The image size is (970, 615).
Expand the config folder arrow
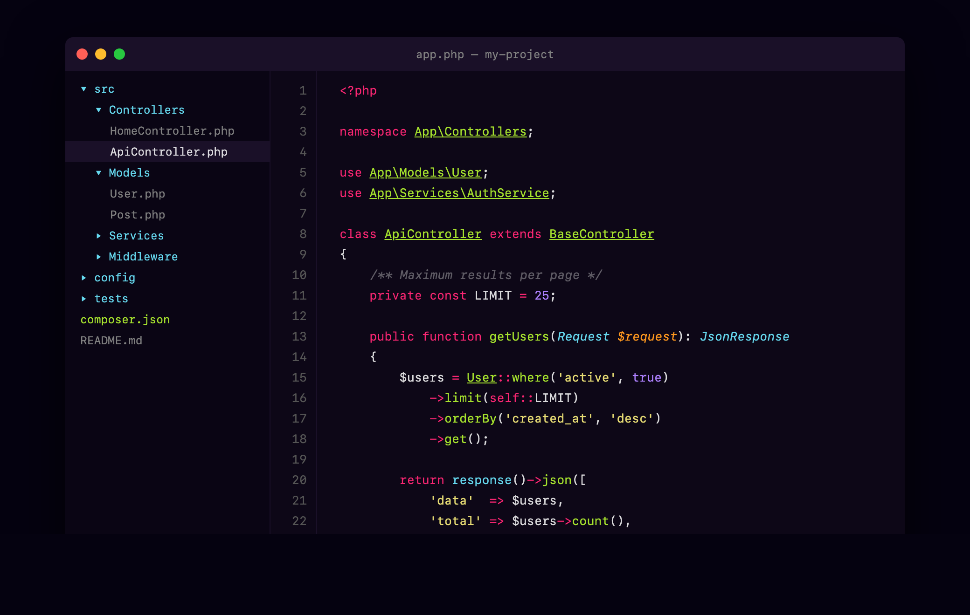84,278
